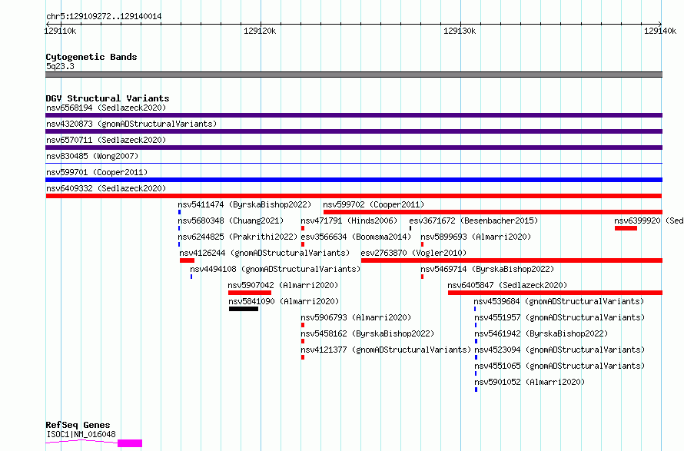The image size is (684, 451).
Task: Click the 129110k ruler tick label
Action: coord(60,31)
